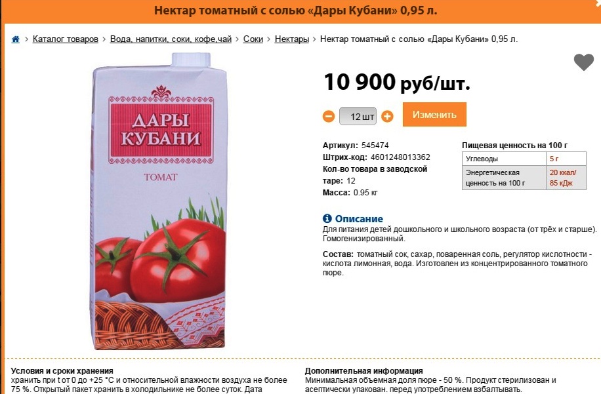Image resolution: width=601 pixels, height=394 pixels.
Task: Click the 10 900 руб/шт price
Action: click(397, 83)
